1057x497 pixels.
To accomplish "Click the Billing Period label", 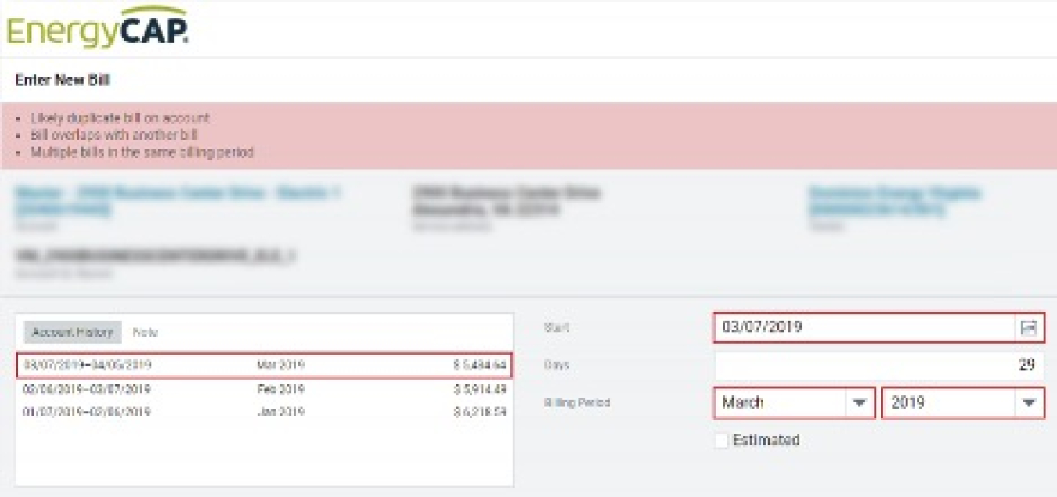I will [x=577, y=403].
